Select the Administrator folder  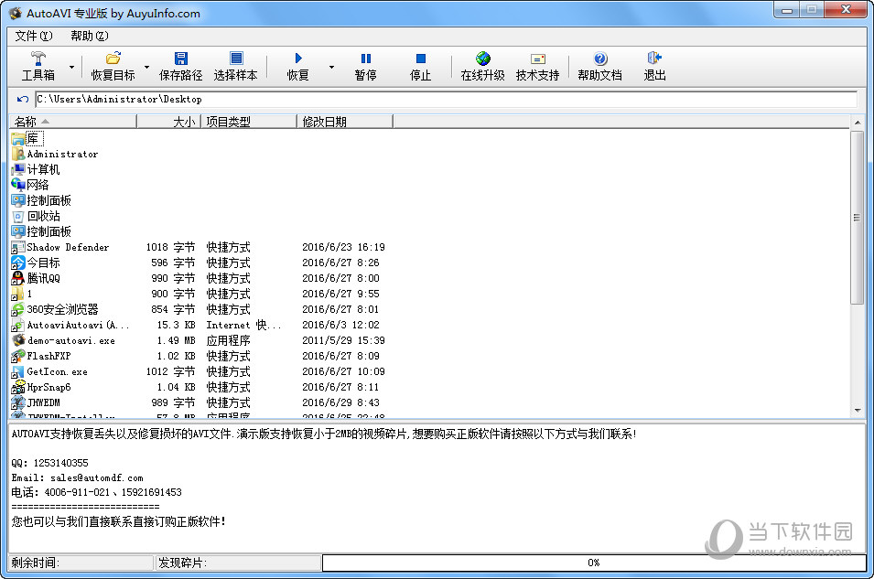coord(55,154)
